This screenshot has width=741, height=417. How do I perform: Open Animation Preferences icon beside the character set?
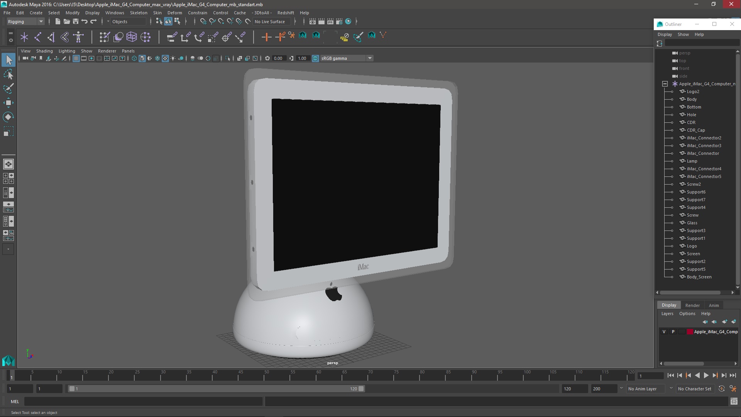tap(733, 389)
